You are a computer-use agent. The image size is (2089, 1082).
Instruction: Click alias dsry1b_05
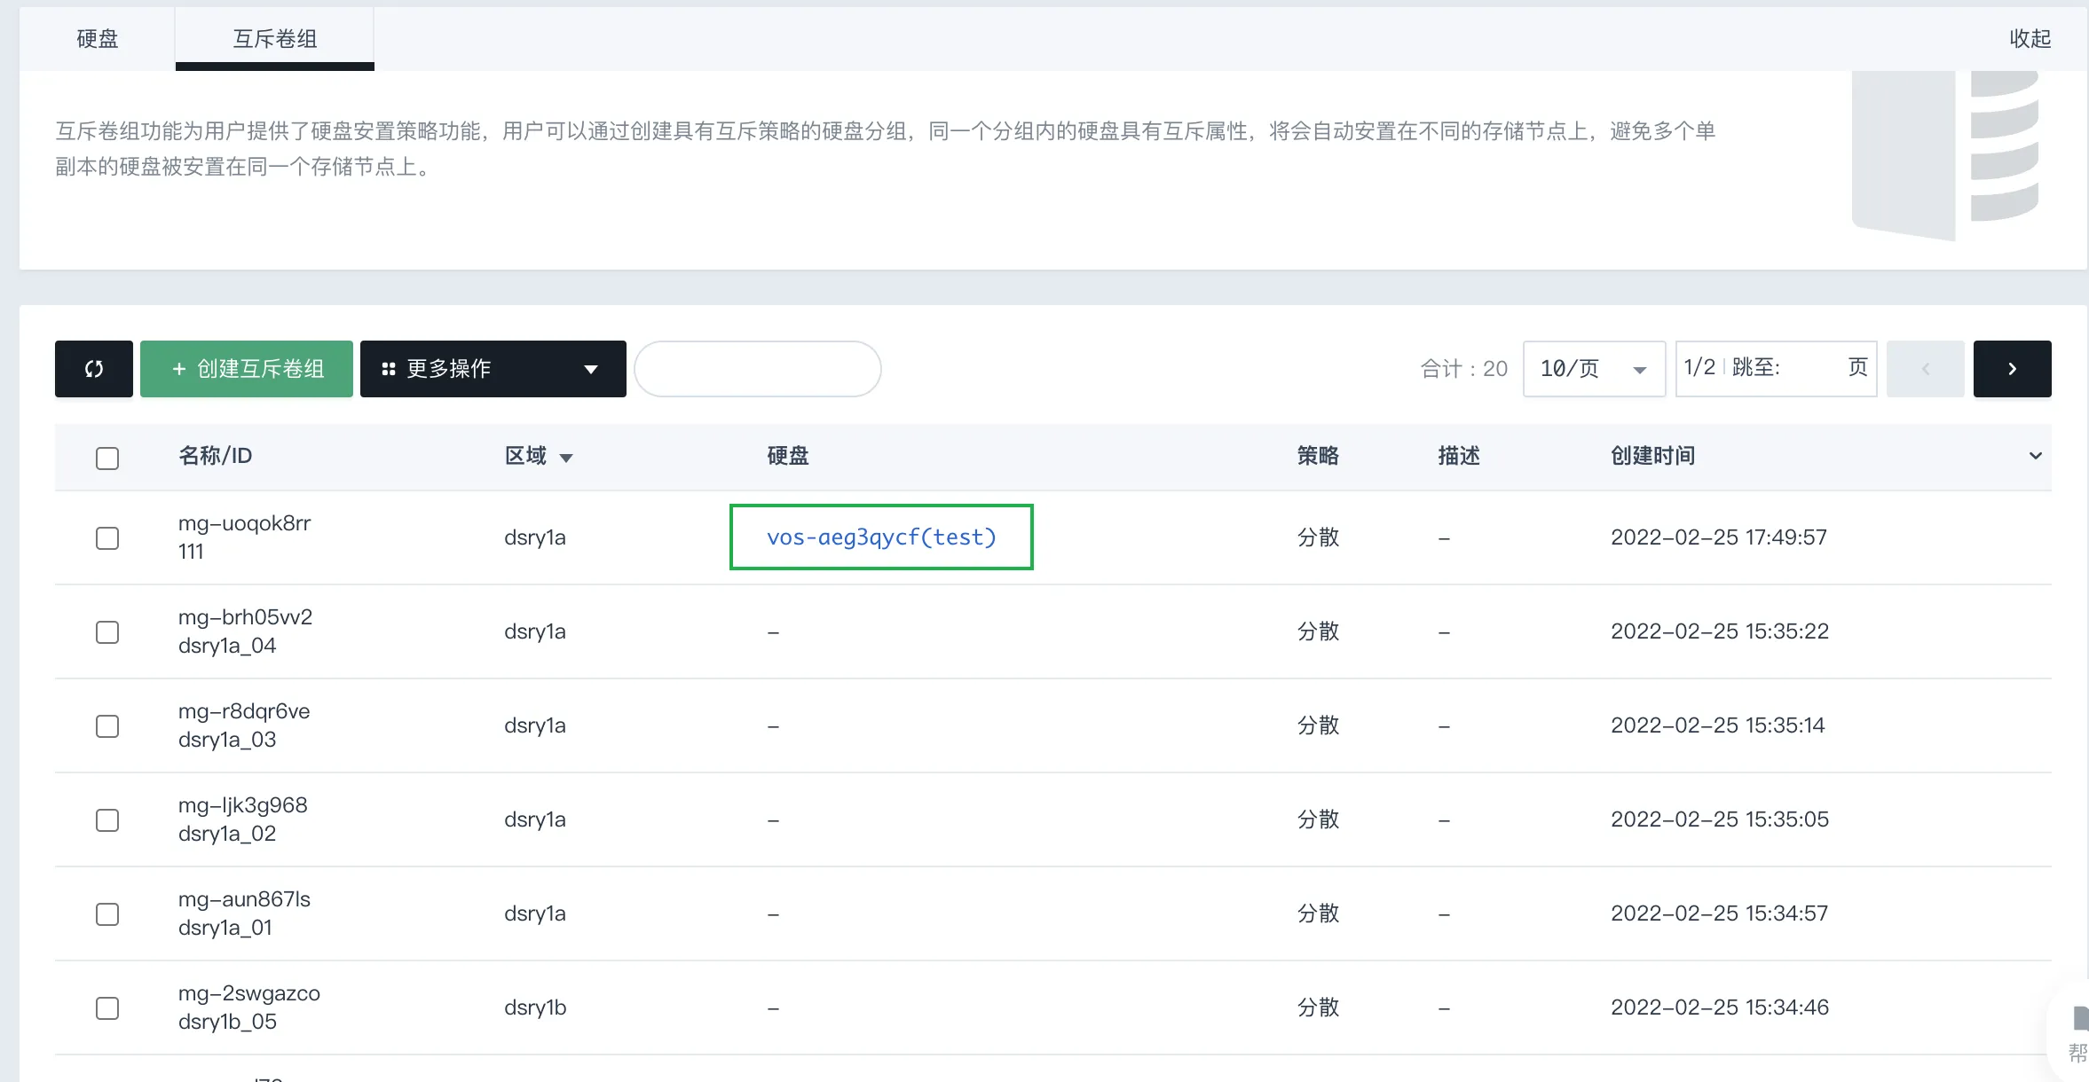click(x=227, y=1022)
